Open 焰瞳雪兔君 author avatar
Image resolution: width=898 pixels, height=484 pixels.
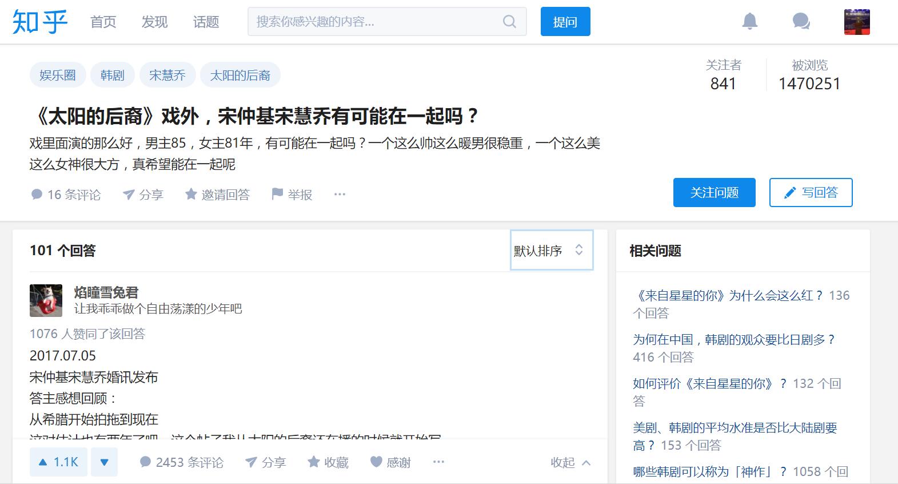pyautogui.click(x=46, y=300)
